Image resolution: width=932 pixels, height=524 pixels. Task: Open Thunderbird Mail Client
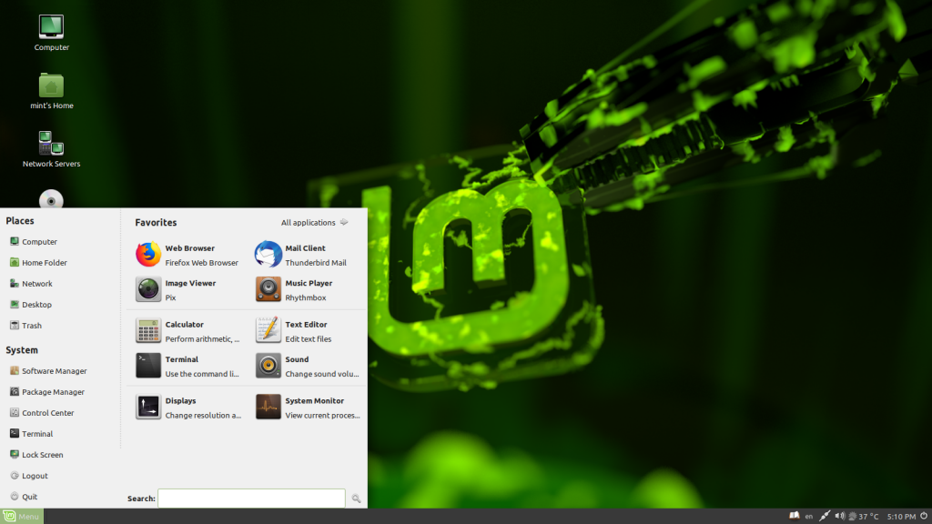(309, 254)
